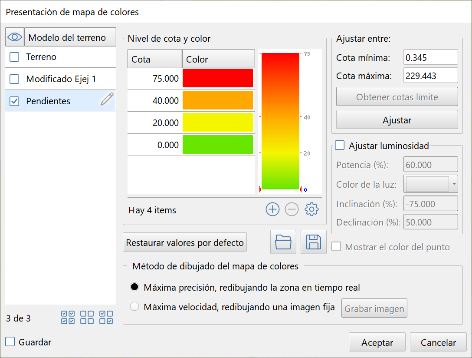This screenshot has height=358, width=472.
Task: Click Restaurar valores por defecto
Action: click(x=184, y=242)
